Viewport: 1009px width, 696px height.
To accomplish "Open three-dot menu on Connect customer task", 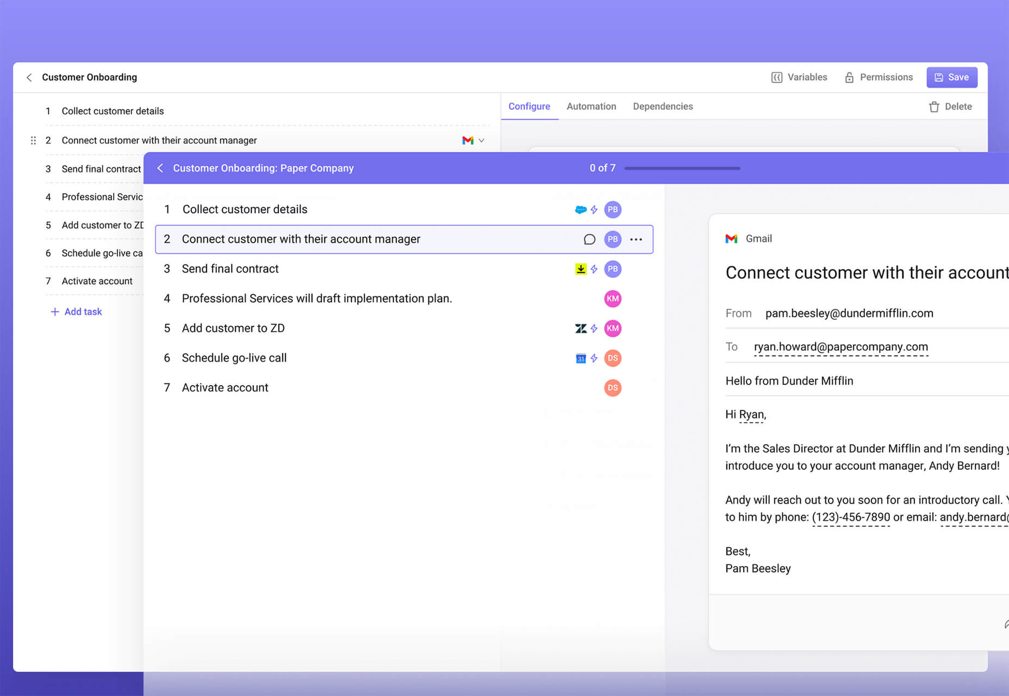I will pyautogui.click(x=636, y=240).
